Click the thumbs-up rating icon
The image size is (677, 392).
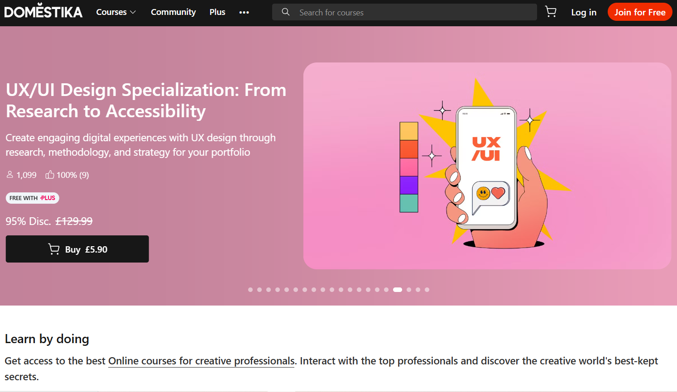pos(50,174)
